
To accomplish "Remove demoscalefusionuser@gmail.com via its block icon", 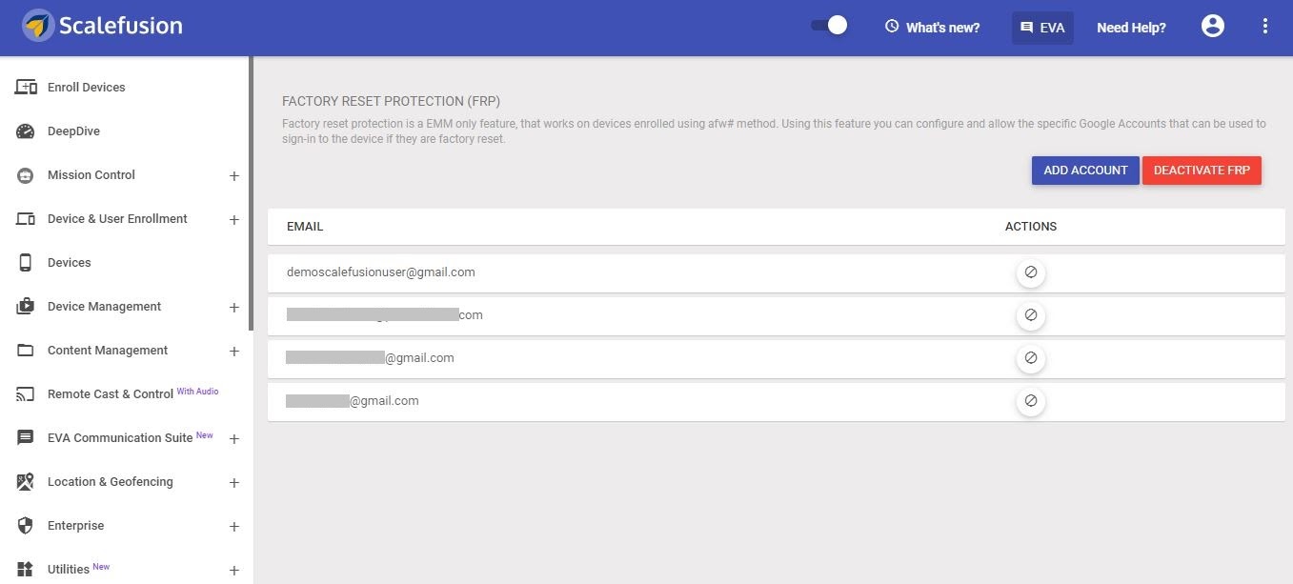I will pos(1030,272).
